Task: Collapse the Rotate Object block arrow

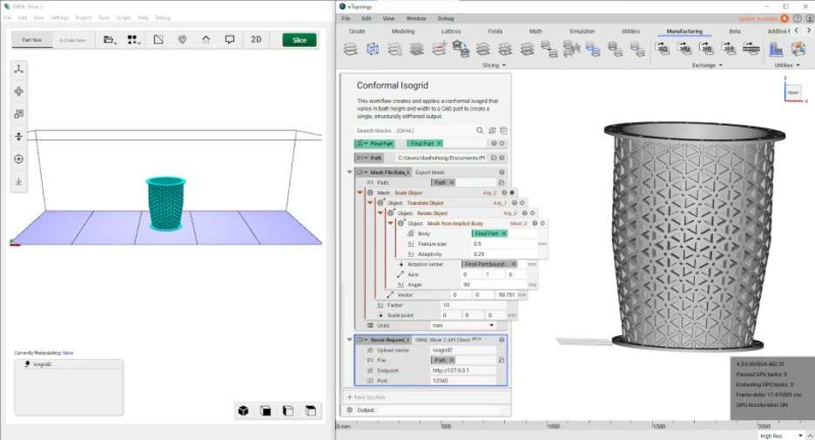Action: [x=380, y=213]
